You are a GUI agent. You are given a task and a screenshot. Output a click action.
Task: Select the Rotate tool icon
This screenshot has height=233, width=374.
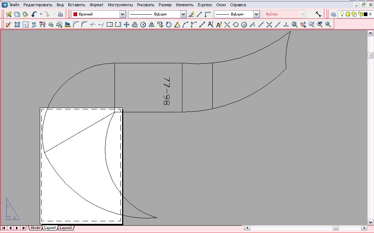coord(169,25)
